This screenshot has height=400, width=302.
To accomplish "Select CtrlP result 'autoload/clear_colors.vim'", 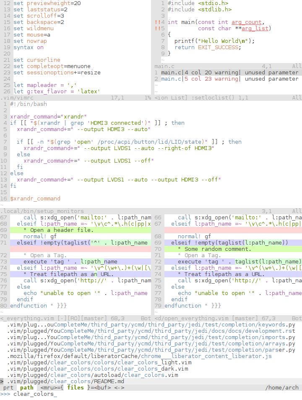I will pos(92,375).
